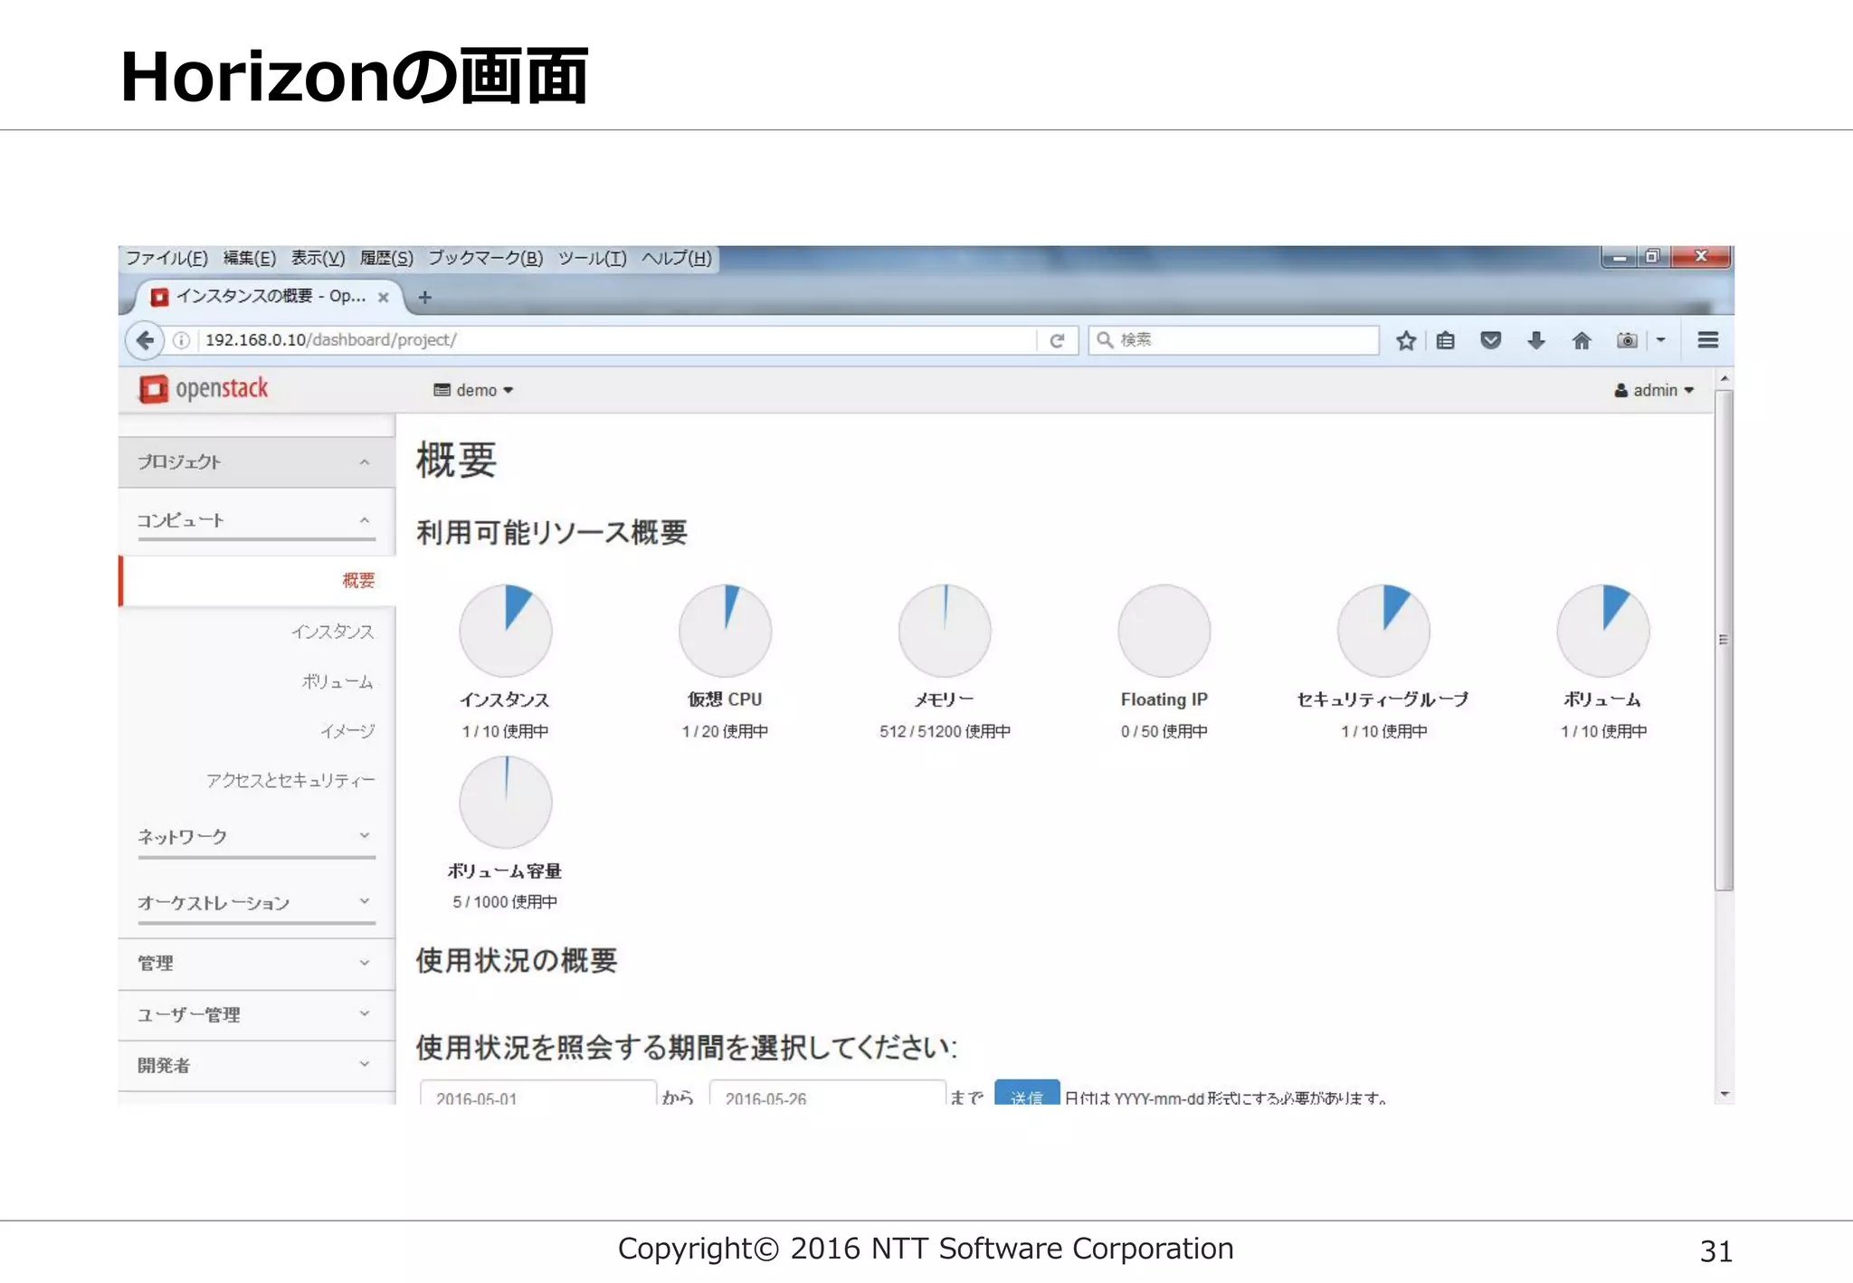Click the end date field 2016-05-26
The height and width of the screenshot is (1283, 1853).
pos(827,1092)
